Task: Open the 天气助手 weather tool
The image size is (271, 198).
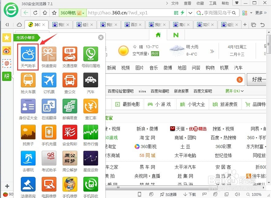Action: click(28, 57)
